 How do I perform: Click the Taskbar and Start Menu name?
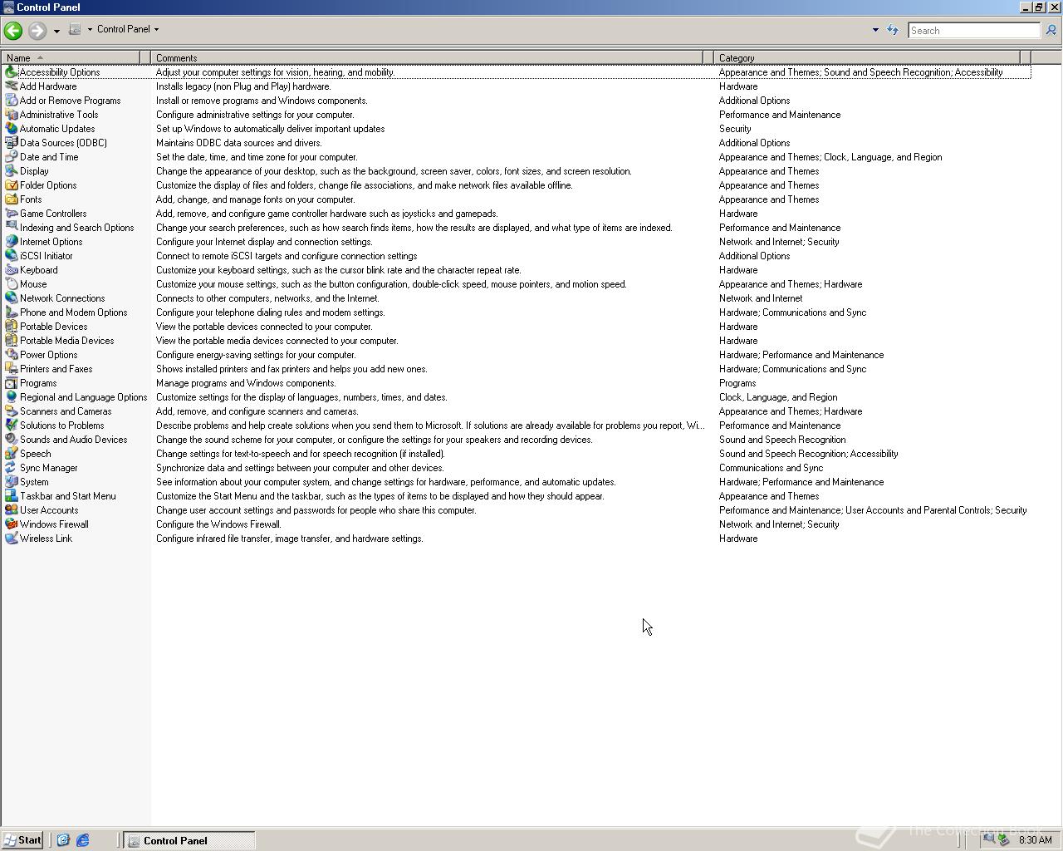coord(68,496)
